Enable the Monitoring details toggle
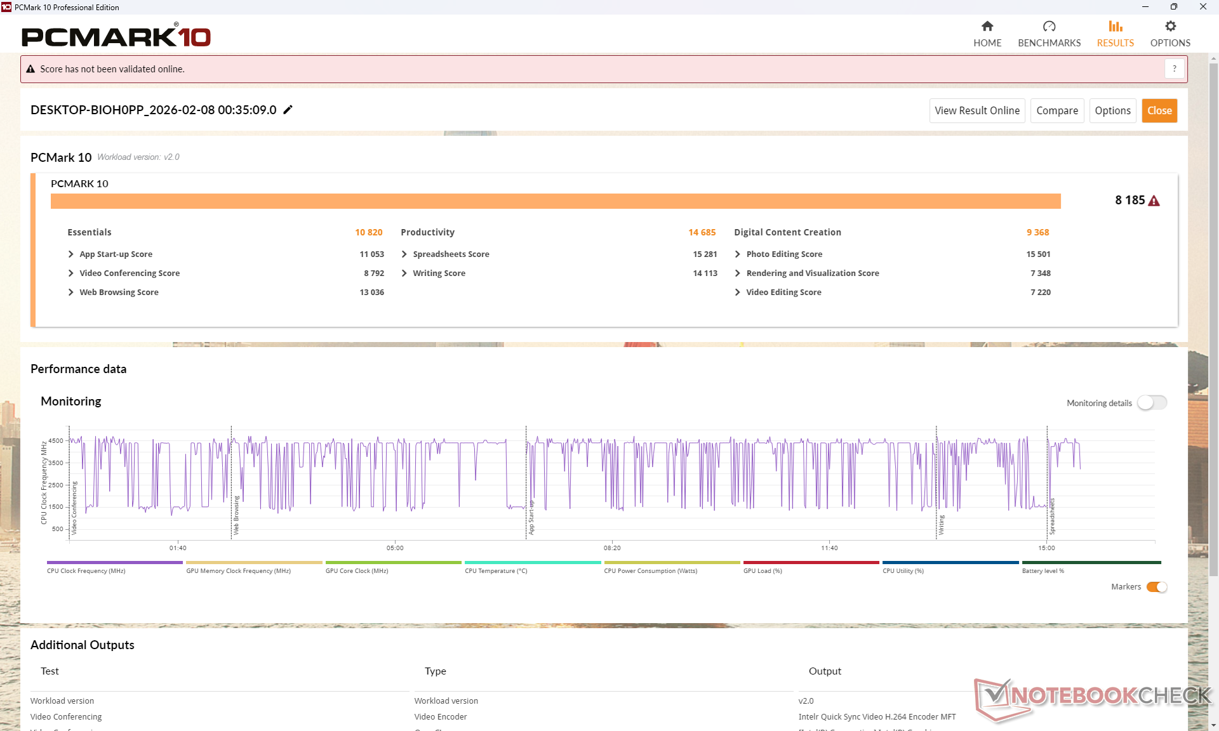Image resolution: width=1219 pixels, height=731 pixels. coord(1152,403)
